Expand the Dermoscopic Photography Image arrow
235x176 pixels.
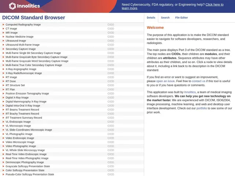(x=3, y=162)
